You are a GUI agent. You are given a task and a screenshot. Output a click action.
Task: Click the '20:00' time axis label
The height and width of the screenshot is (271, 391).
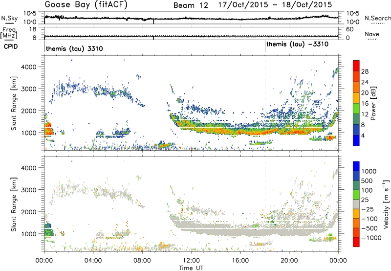pyautogui.click(x=289, y=261)
